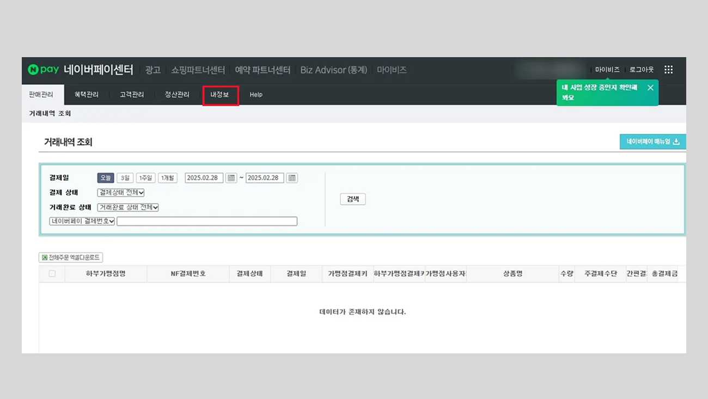Focus the payment number search text box
708x399 pixels.
coord(207,221)
